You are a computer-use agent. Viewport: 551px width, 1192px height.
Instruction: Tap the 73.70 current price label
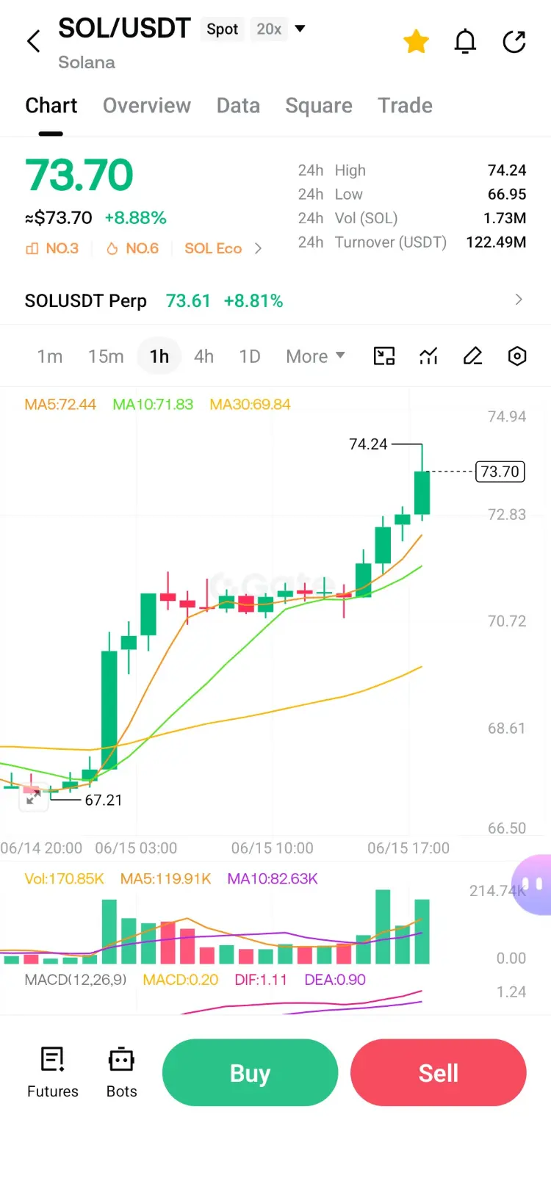pyautogui.click(x=500, y=472)
